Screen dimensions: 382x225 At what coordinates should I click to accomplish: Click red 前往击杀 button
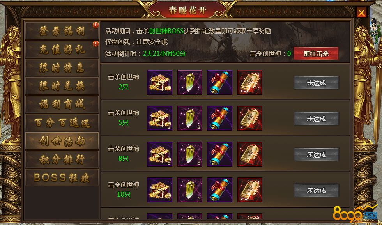coord(316,53)
